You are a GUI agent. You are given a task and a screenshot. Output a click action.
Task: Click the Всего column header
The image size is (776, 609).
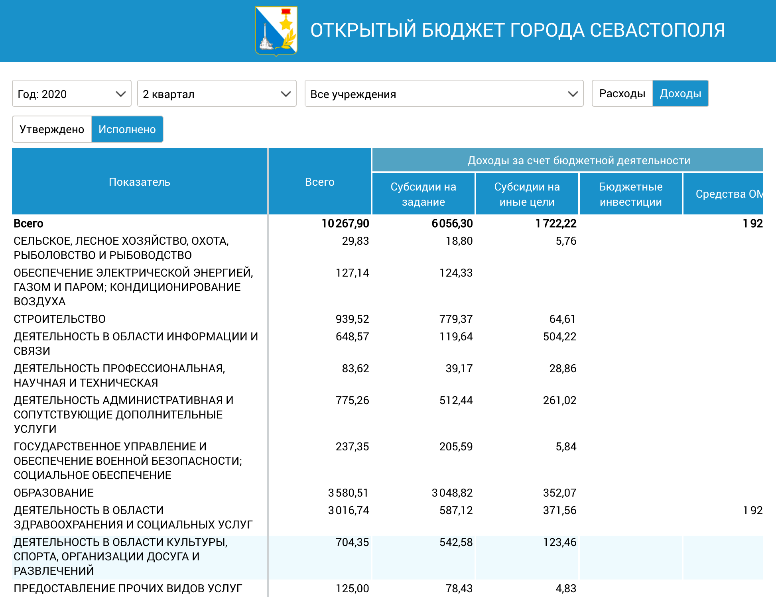click(319, 182)
